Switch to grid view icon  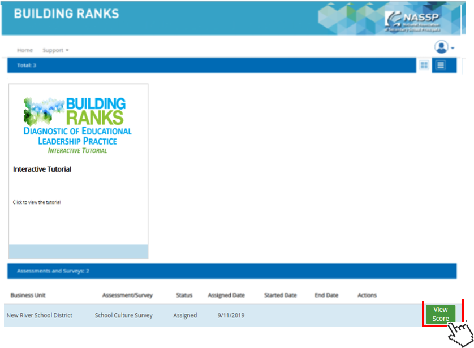pos(424,65)
